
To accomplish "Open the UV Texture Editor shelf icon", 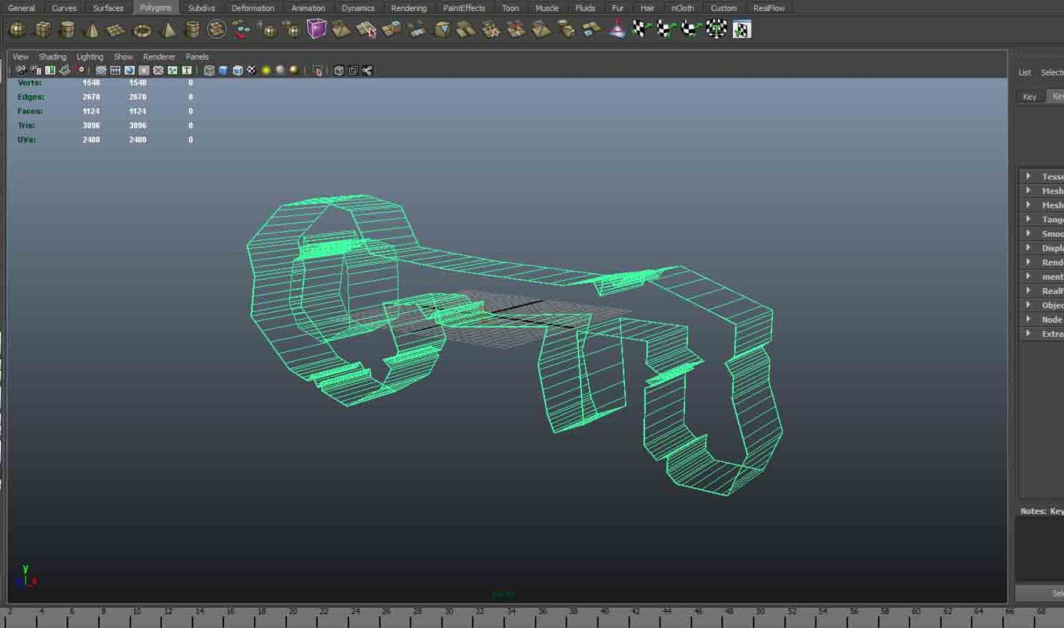I will click(742, 29).
